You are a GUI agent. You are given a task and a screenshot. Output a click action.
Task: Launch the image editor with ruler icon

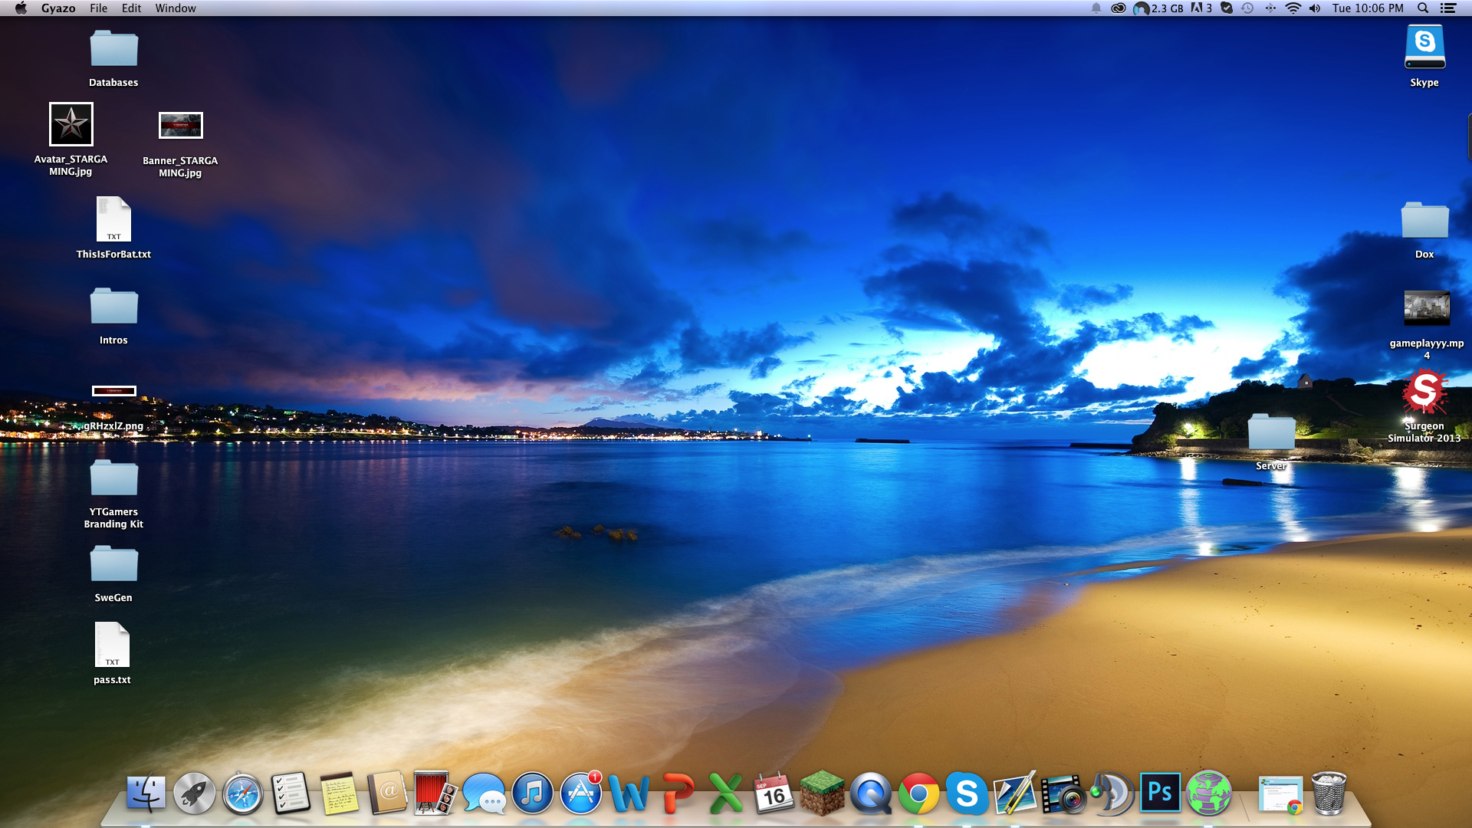(x=1015, y=793)
